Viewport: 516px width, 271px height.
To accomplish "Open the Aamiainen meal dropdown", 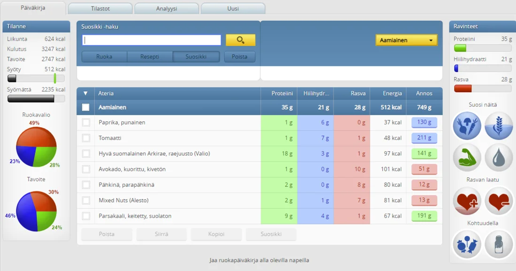I will 406,40.
